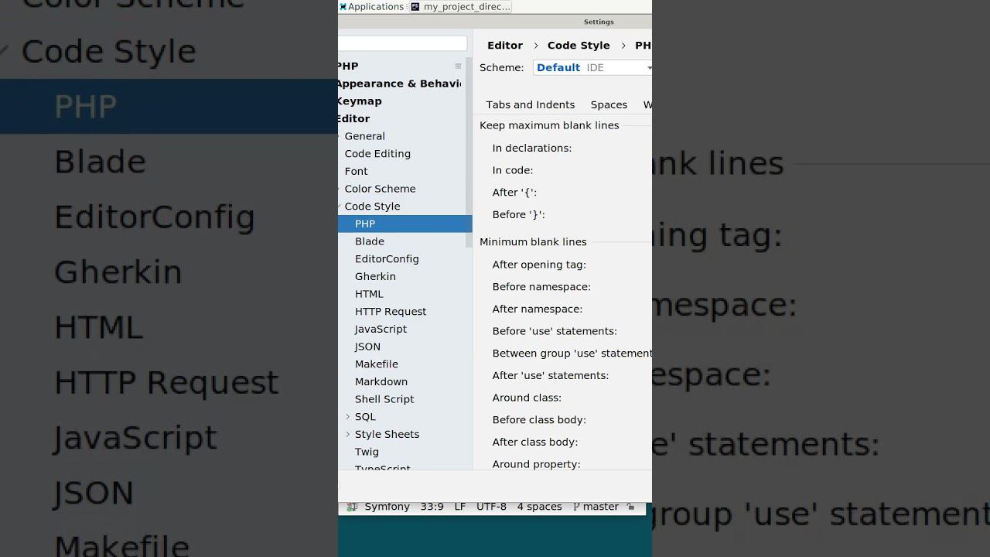
Task: Click the 33:9 caret position indicator
Action: click(432, 507)
